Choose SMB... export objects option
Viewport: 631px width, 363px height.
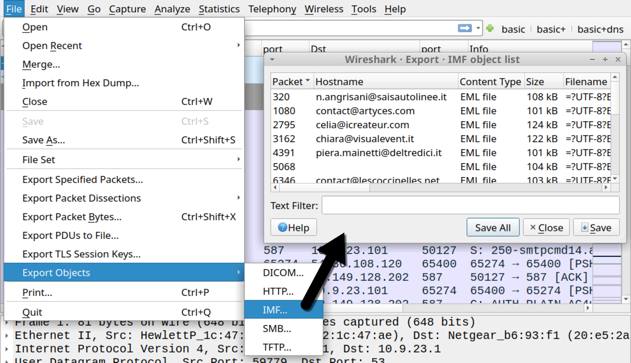(284, 329)
